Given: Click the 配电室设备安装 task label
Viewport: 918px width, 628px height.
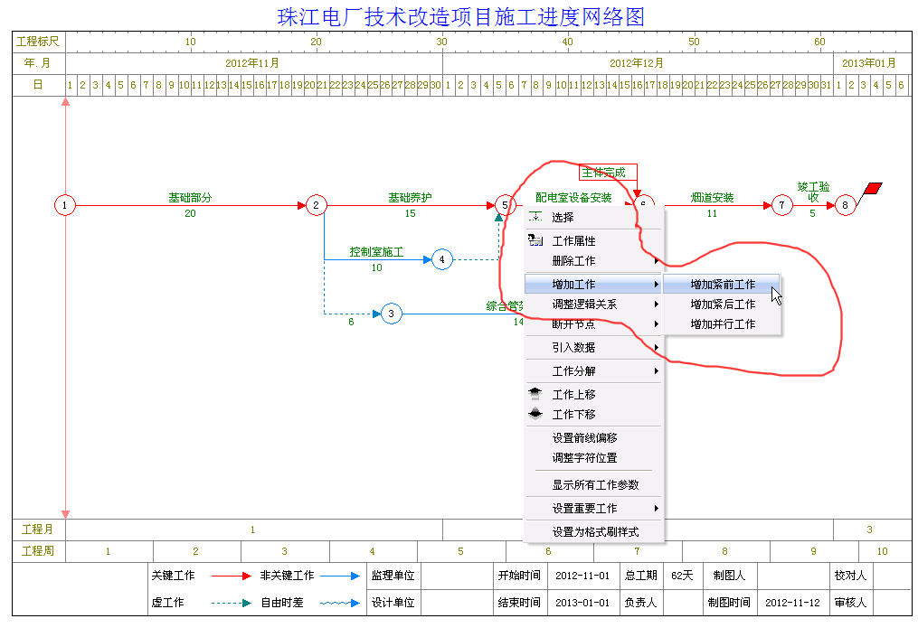Looking at the screenshot, I should (573, 198).
